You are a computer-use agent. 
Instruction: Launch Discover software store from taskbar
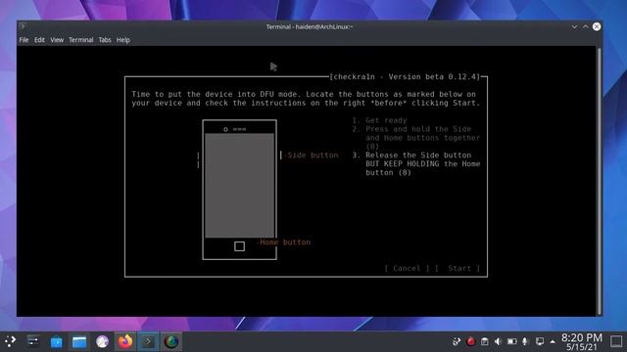tap(57, 342)
